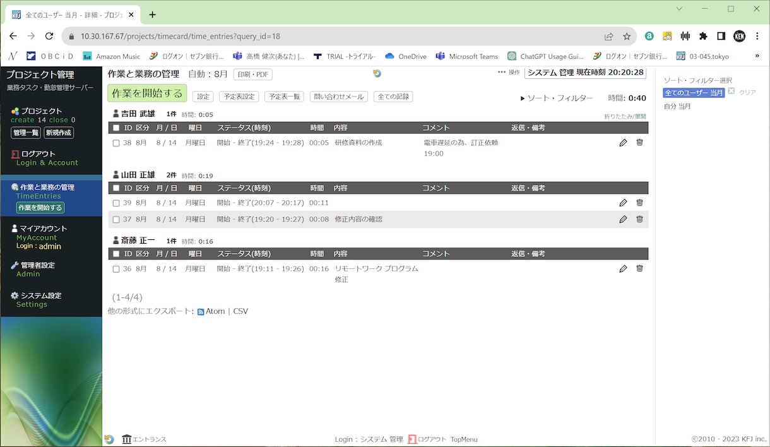The width and height of the screenshot is (770, 447).
Task: Open システム設定 in sidebar
Action: pos(41,295)
